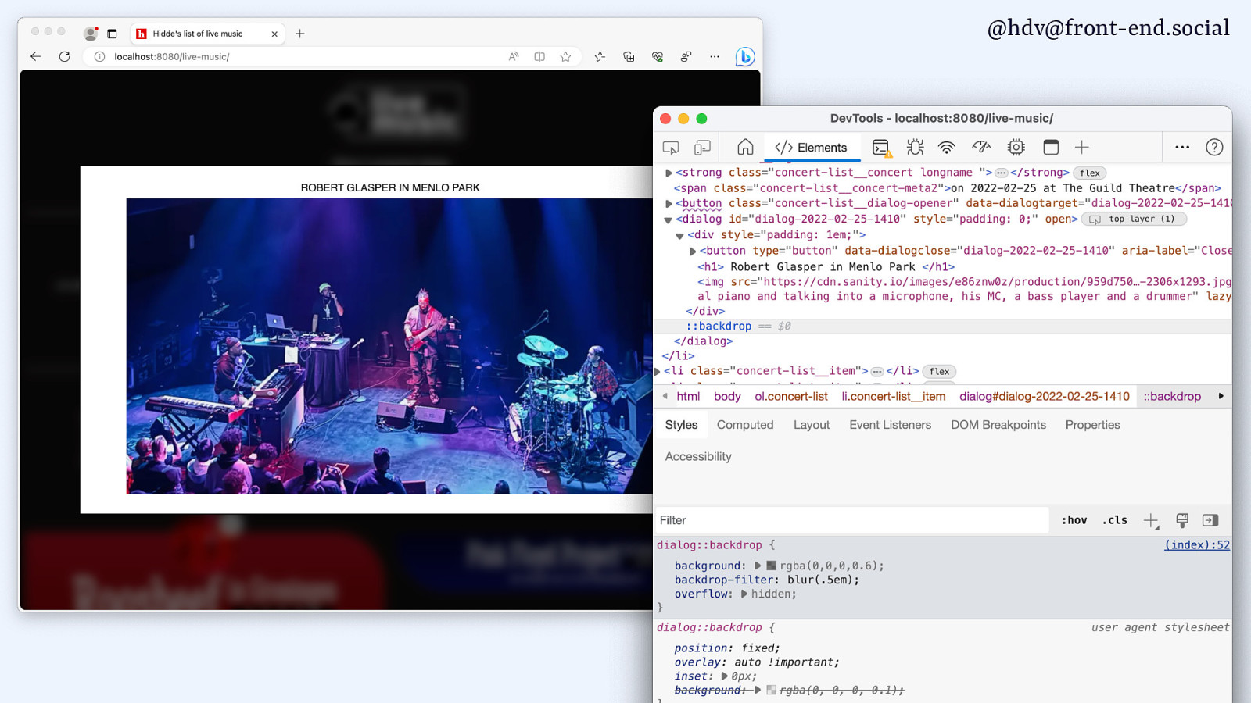
Task: Click the struck-through rgba(0,0,0,0.1) swatch
Action: click(x=771, y=691)
